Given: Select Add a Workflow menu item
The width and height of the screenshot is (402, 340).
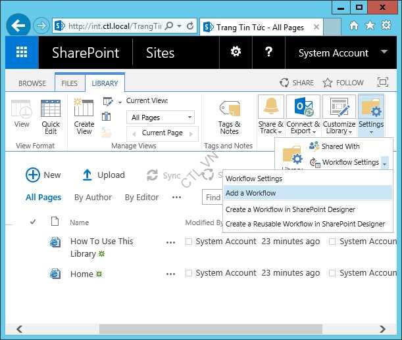Looking at the screenshot, I should point(251,193).
